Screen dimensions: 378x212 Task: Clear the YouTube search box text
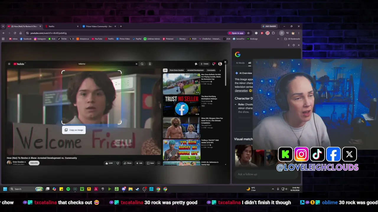click(x=136, y=64)
